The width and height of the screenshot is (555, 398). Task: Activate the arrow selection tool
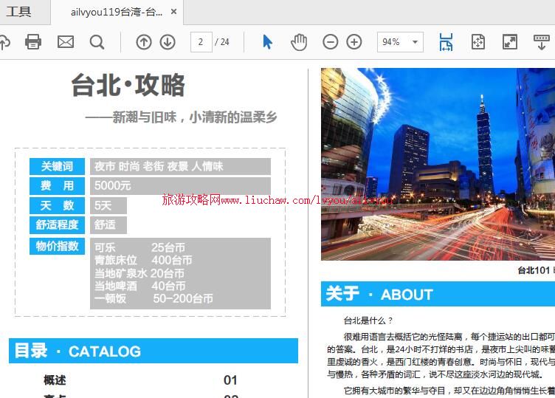267,42
